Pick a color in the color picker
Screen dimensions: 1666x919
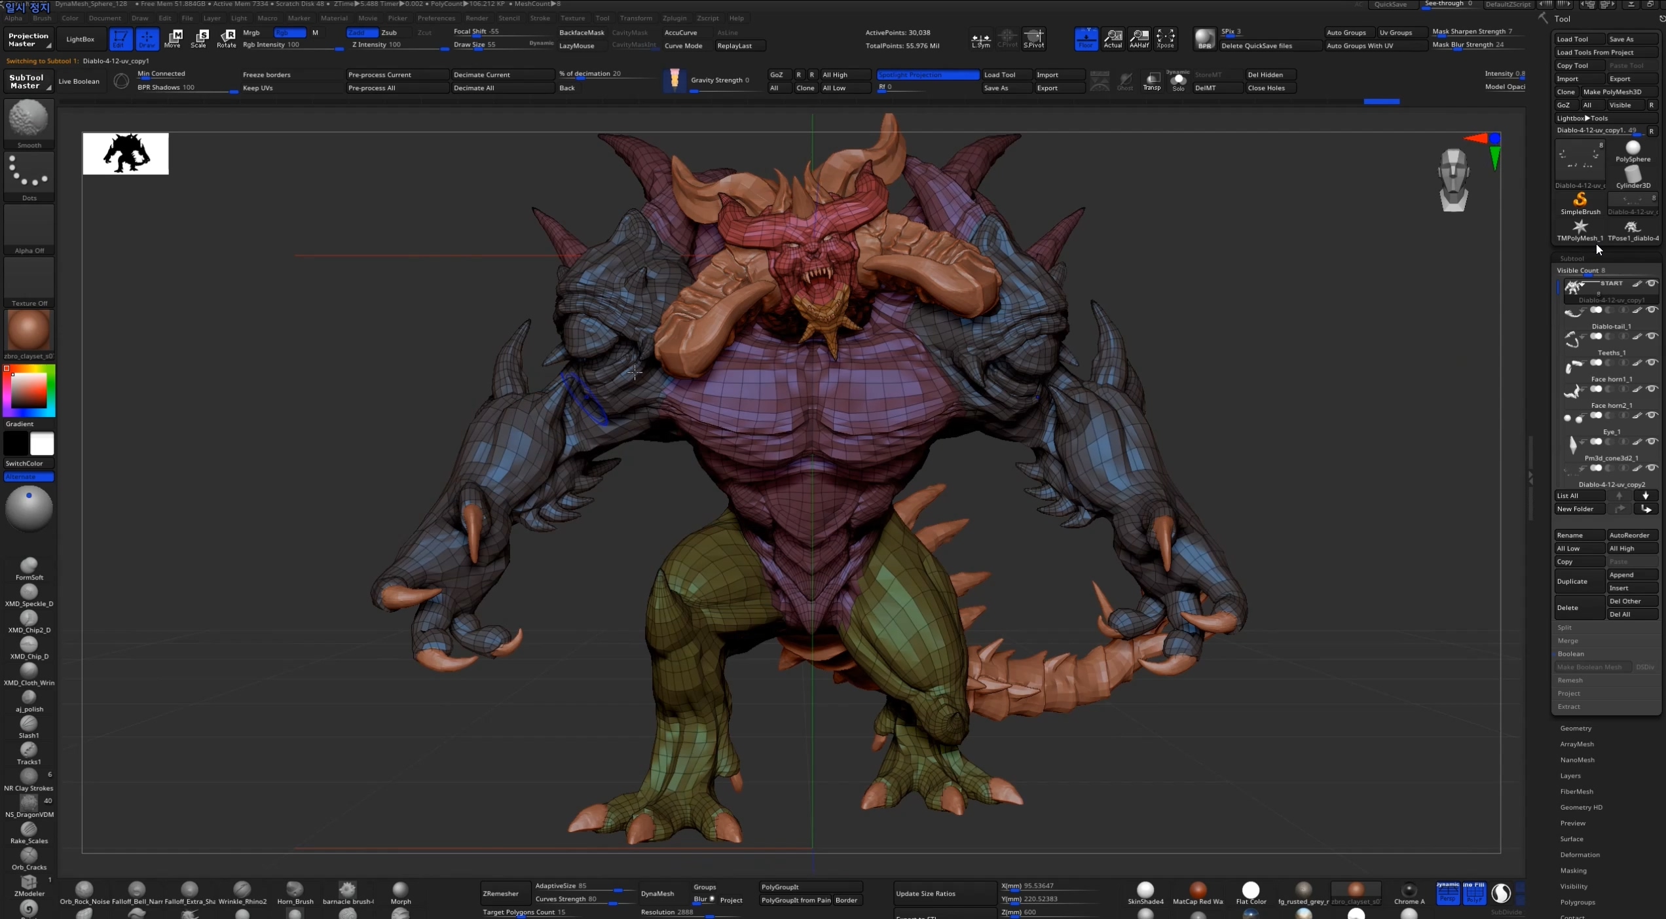pos(29,390)
